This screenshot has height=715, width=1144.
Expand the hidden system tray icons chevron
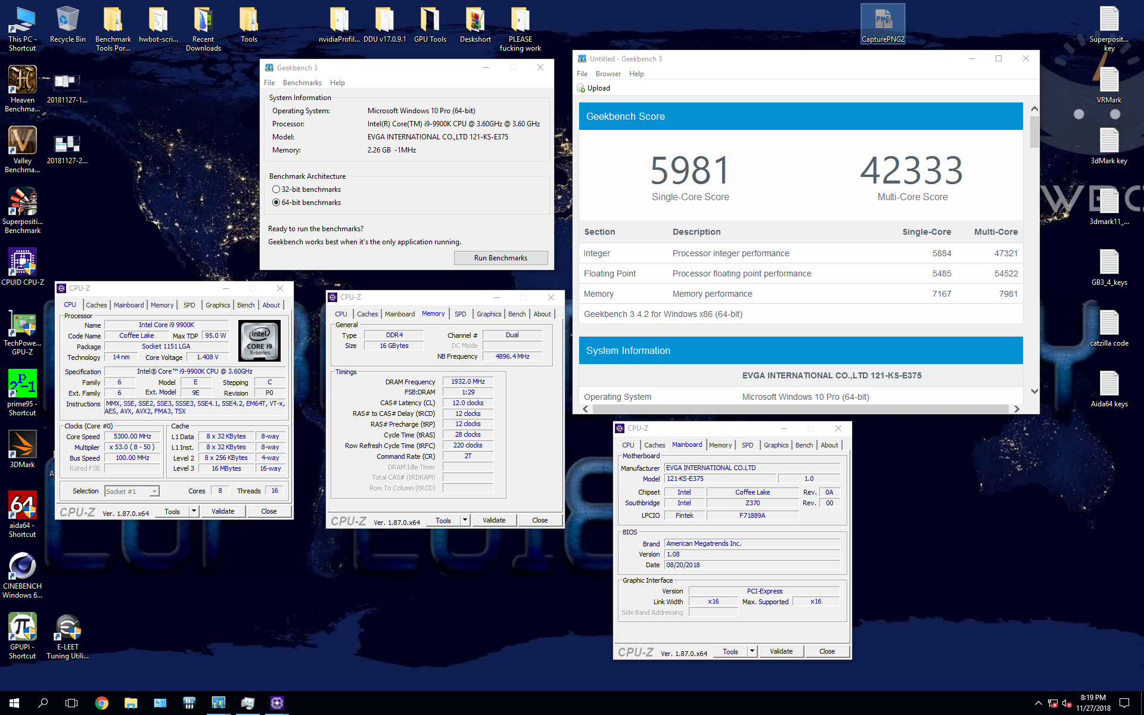coord(1038,703)
